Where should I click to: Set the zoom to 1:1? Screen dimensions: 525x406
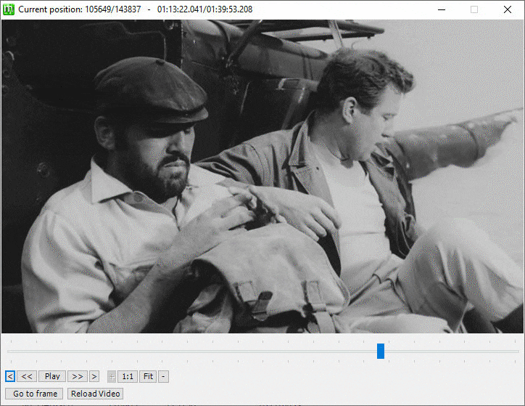128,376
